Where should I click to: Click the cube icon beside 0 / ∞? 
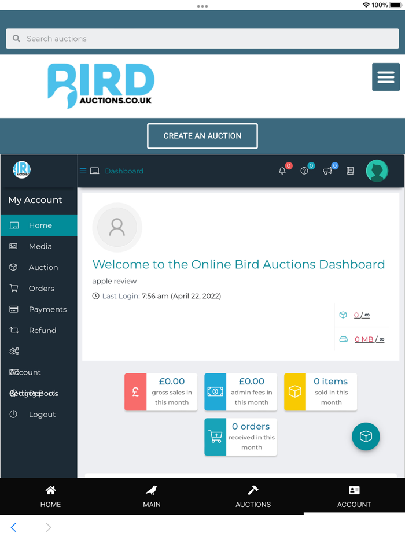pyautogui.click(x=343, y=315)
